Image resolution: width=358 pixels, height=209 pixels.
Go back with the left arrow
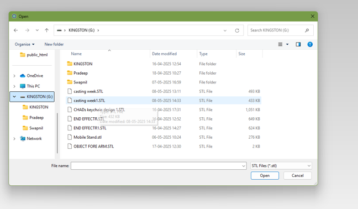pyautogui.click(x=16, y=30)
